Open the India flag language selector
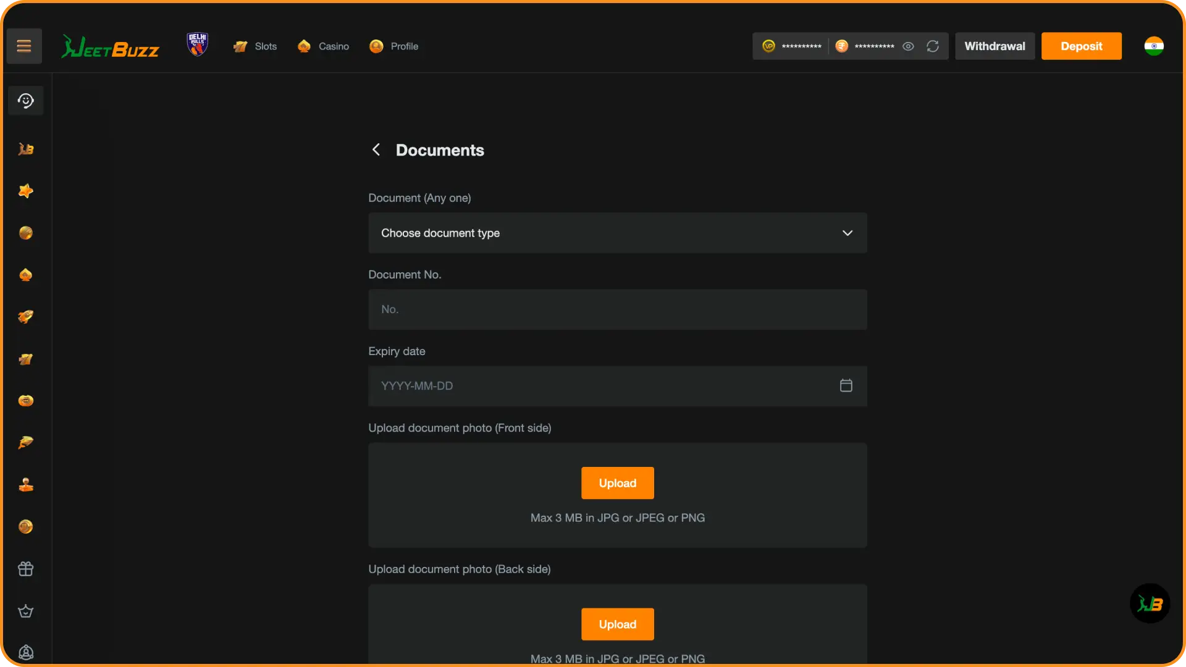The image size is (1186, 667). click(1154, 46)
